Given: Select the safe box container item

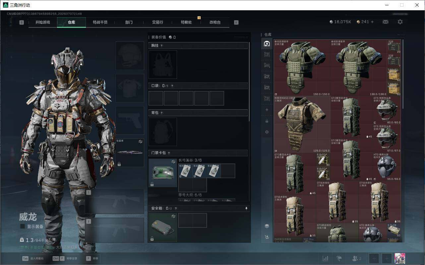Looking at the screenshot, I should click(x=163, y=227).
